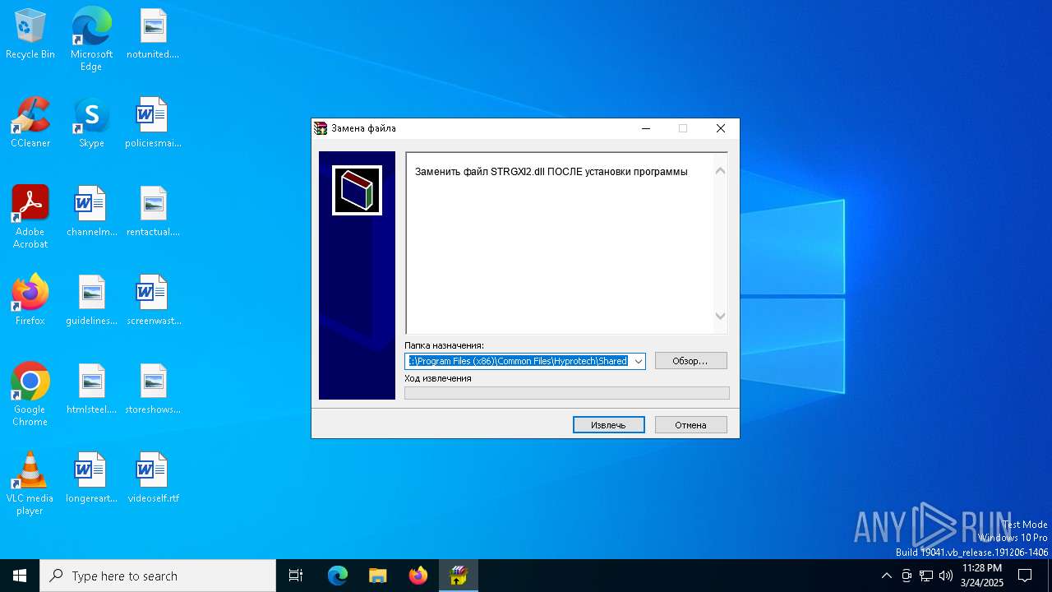Viewport: 1052px width, 592px height.
Task: Click the scroll down arrow in message box
Action: (x=720, y=316)
